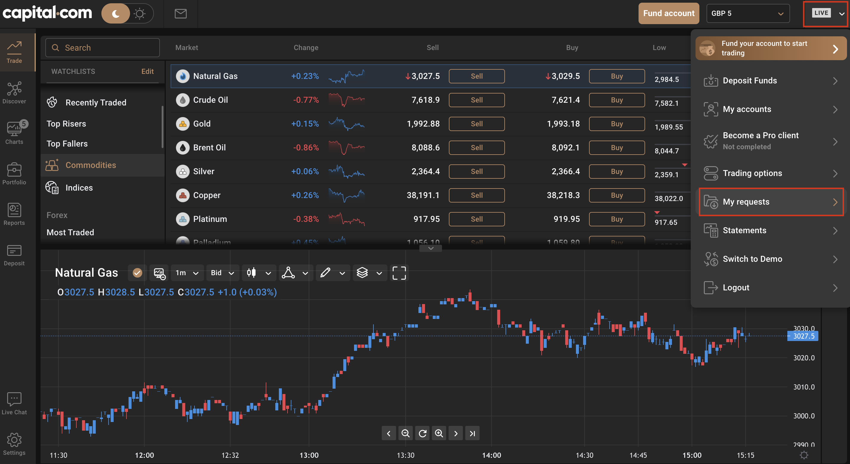
Task: Click the Copper market icon
Action: coord(183,195)
